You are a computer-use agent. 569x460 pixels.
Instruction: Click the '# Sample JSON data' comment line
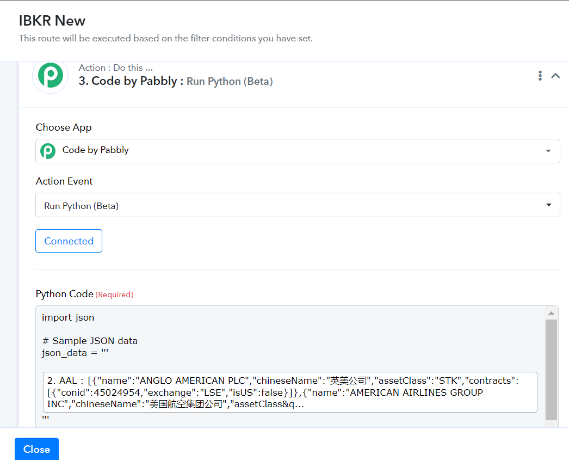pyautogui.click(x=90, y=341)
